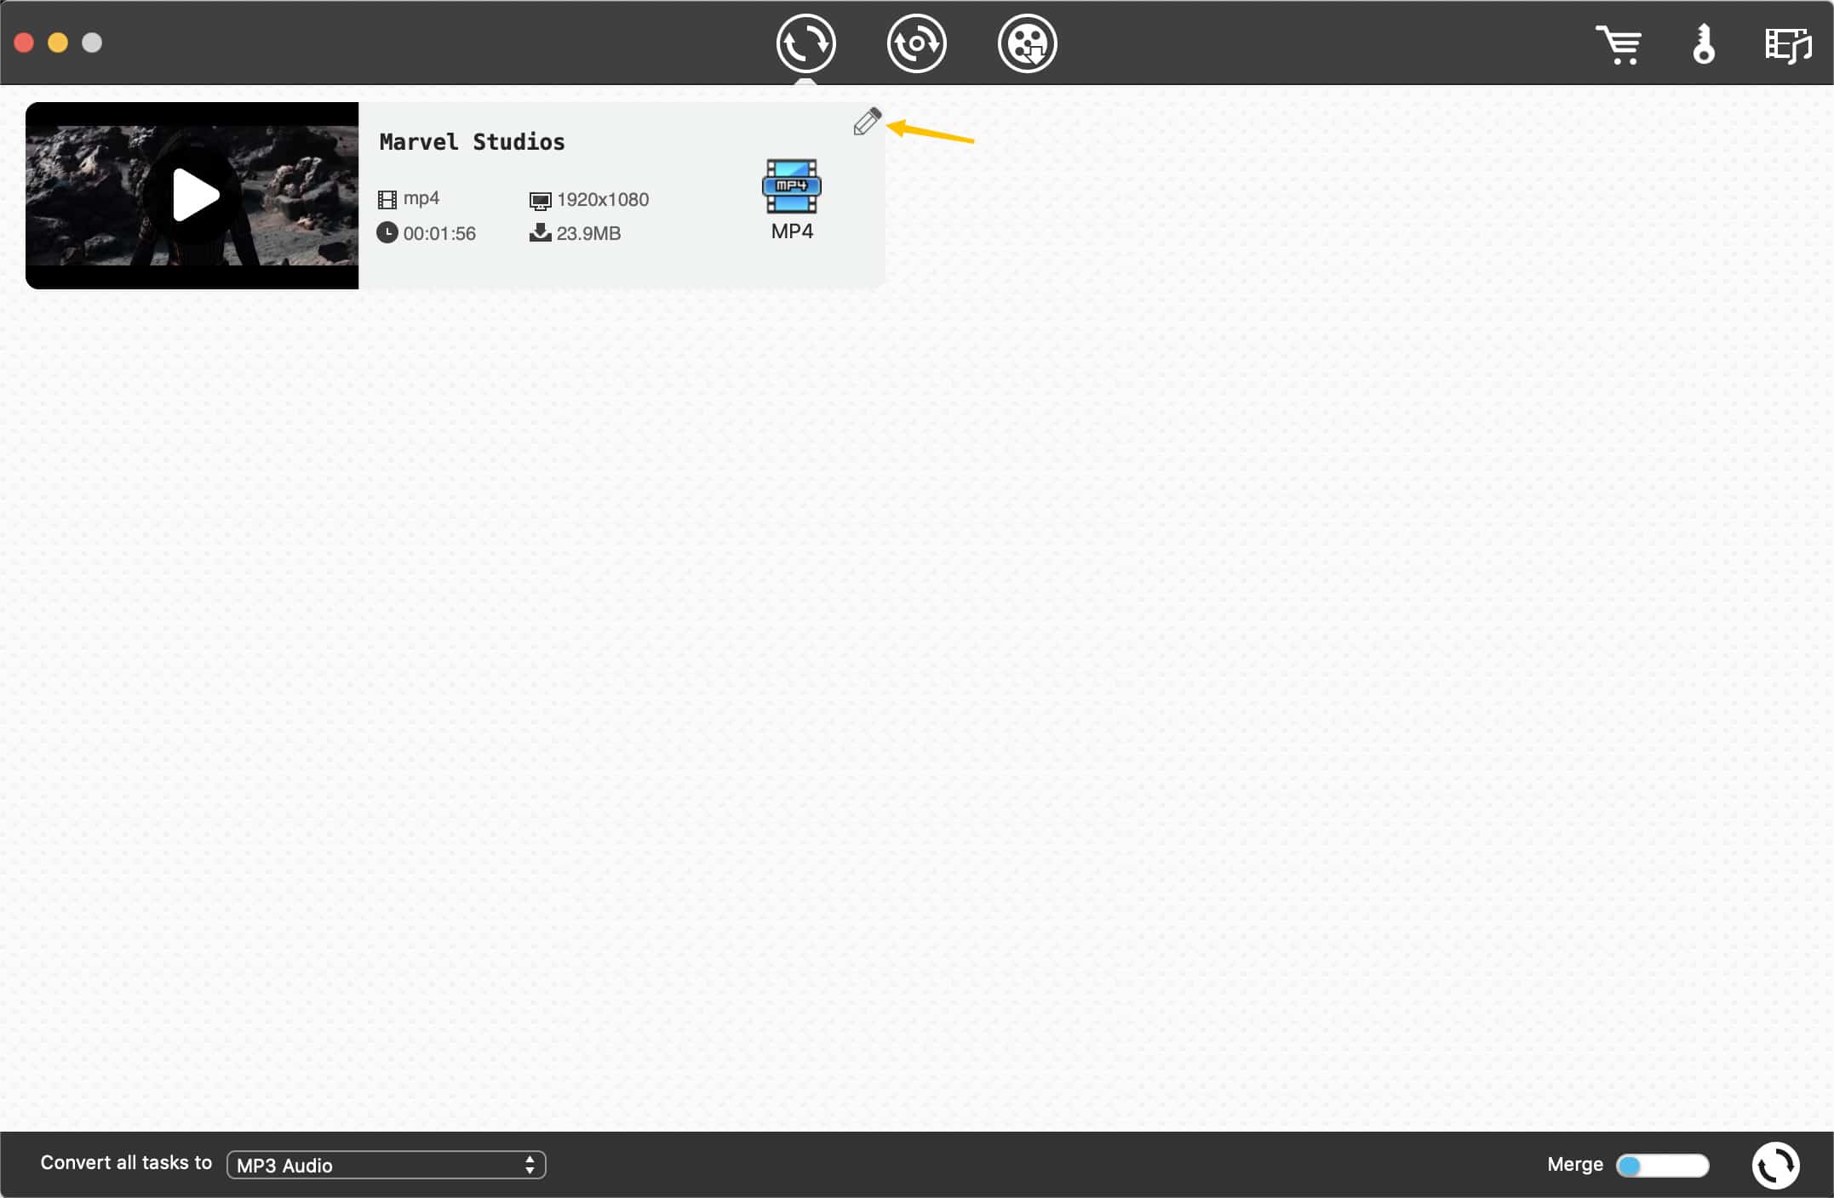Open the video Download tab icon
Screen dimensions: 1834x1198
1027,43
